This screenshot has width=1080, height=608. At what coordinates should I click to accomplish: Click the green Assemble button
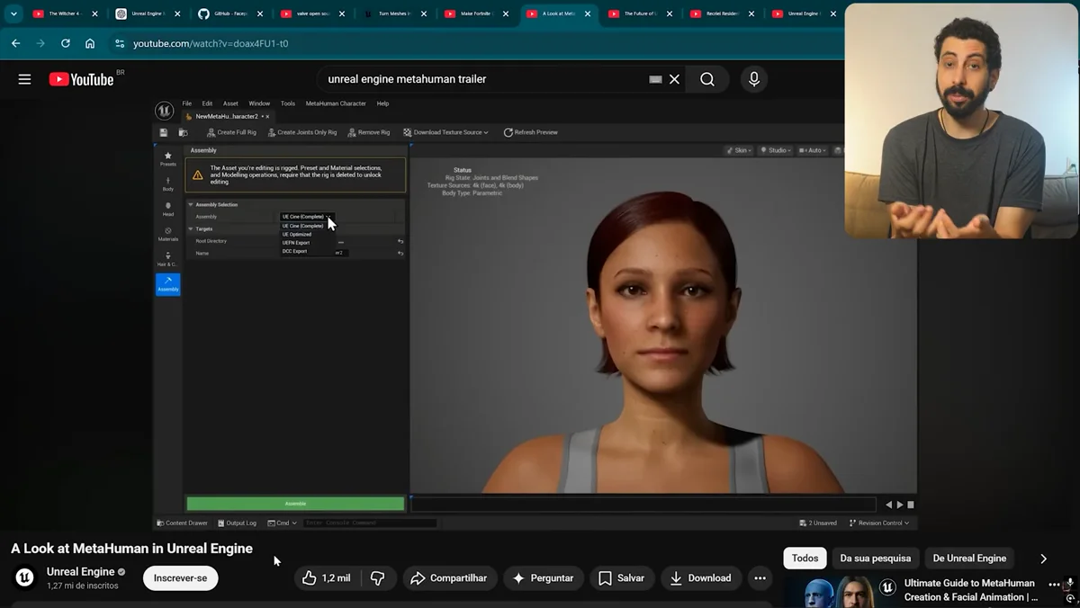click(x=295, y=504)
